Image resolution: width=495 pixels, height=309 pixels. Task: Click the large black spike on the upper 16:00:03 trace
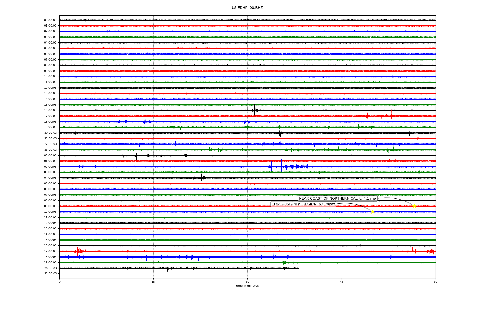[255, 110]
